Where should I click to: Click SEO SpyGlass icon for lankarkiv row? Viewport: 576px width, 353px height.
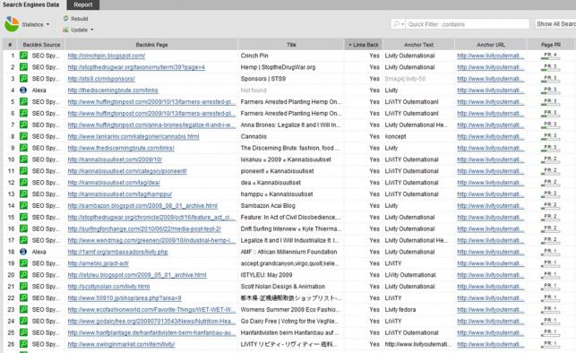coord(23,136)
